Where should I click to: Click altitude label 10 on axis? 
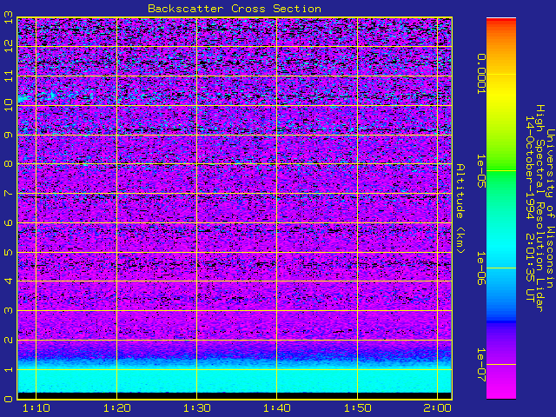click(x=8, y=105)
